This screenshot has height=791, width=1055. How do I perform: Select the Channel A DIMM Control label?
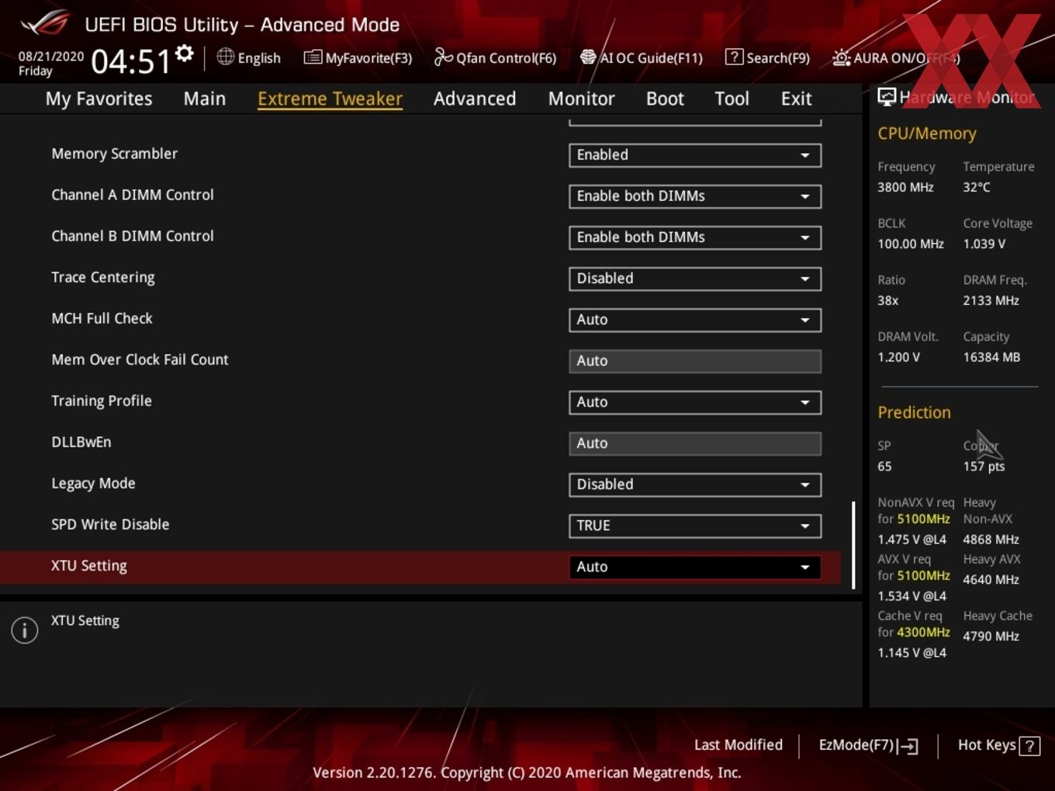(133, 195)
